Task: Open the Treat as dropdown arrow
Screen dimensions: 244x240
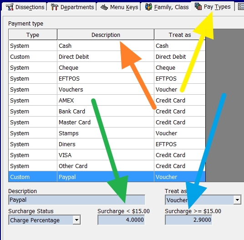Action: tap(237, 199)
